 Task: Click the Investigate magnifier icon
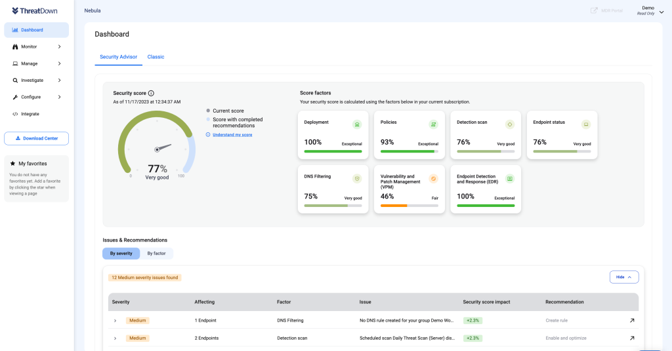[15, 81]
